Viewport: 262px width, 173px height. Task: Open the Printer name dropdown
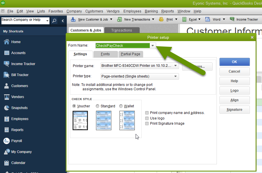pos(176,66)
